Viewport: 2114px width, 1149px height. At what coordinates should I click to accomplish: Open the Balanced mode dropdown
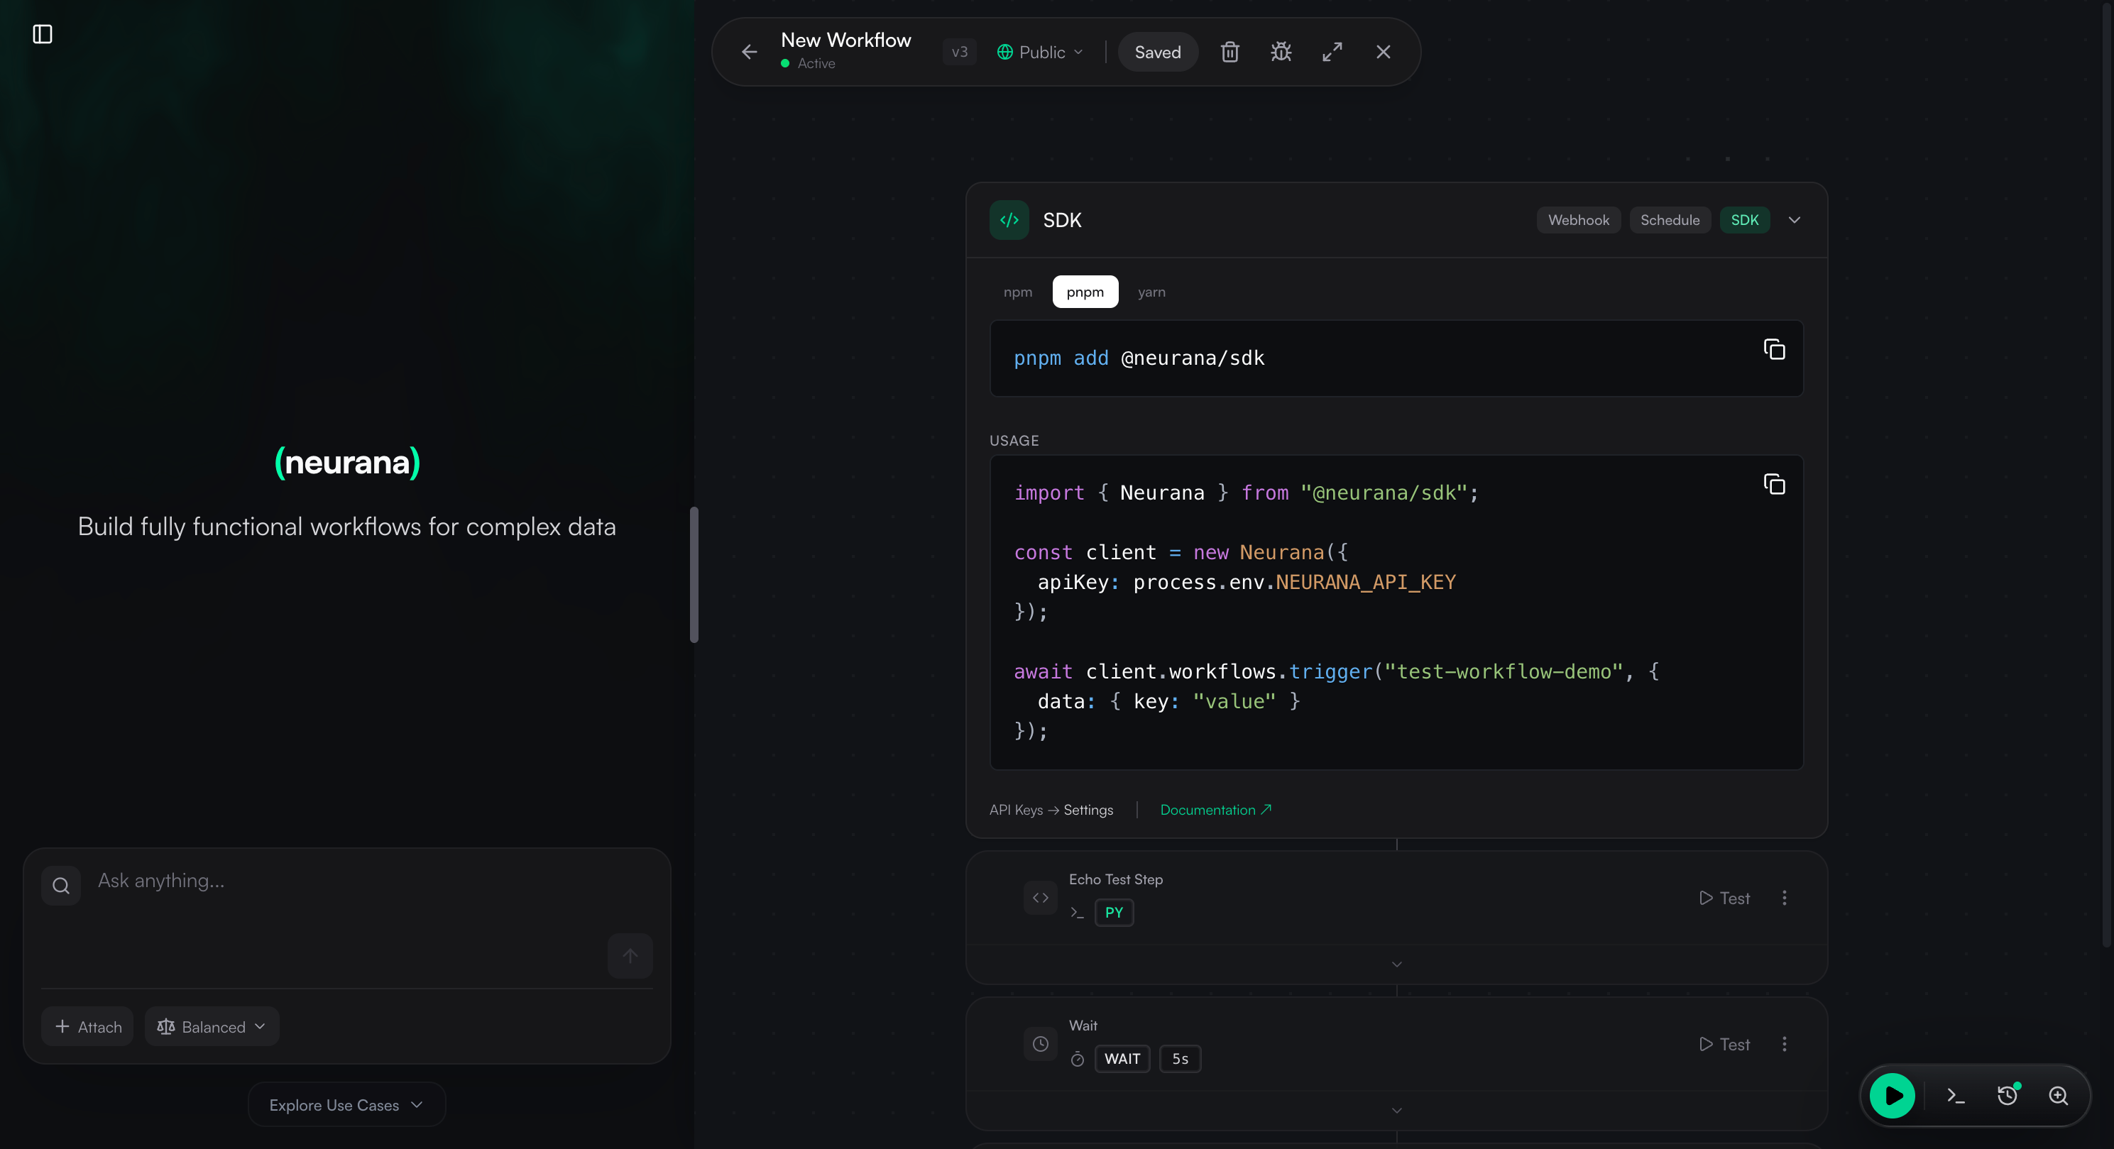[212, 1027]
